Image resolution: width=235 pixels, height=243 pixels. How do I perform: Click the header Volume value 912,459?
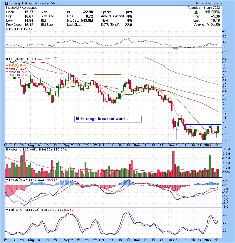(213, 25)
